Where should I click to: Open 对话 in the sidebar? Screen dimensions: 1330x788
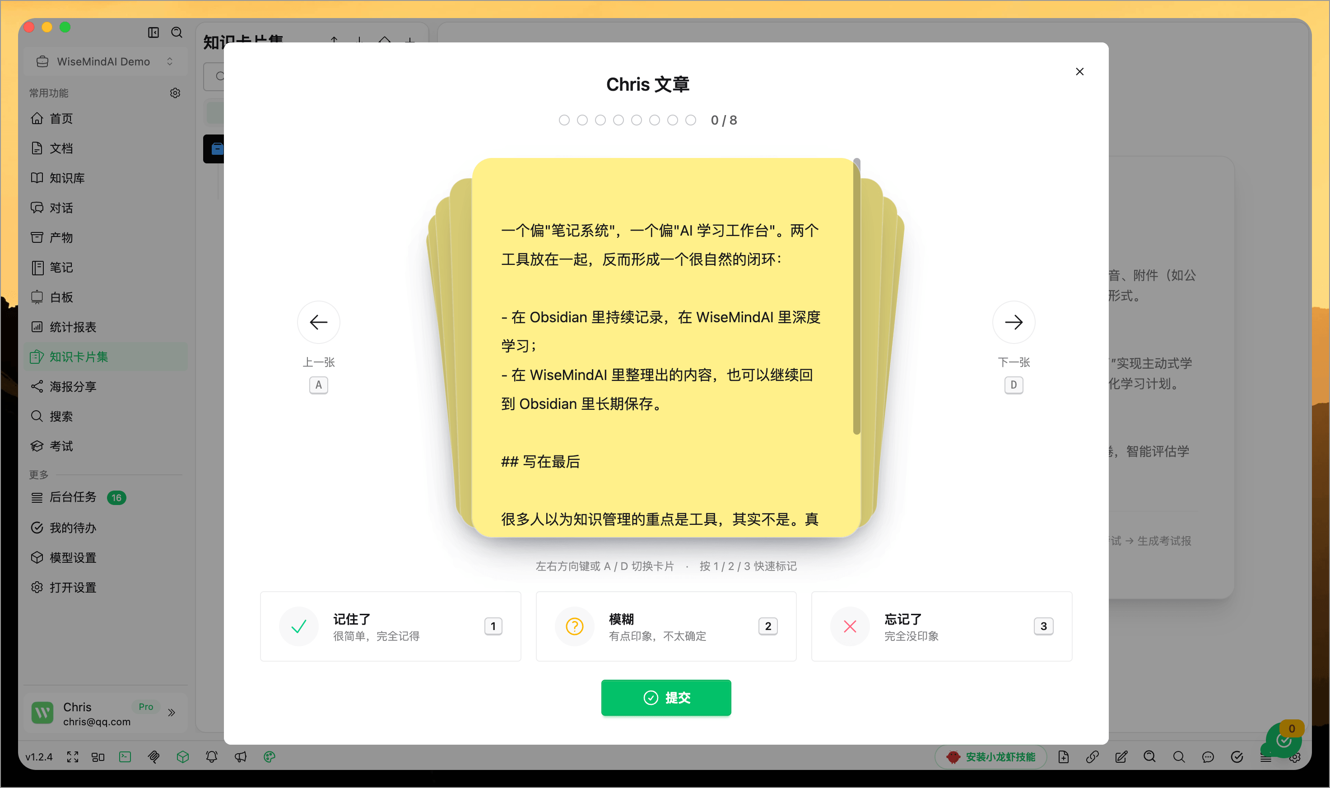click(105, 208)
